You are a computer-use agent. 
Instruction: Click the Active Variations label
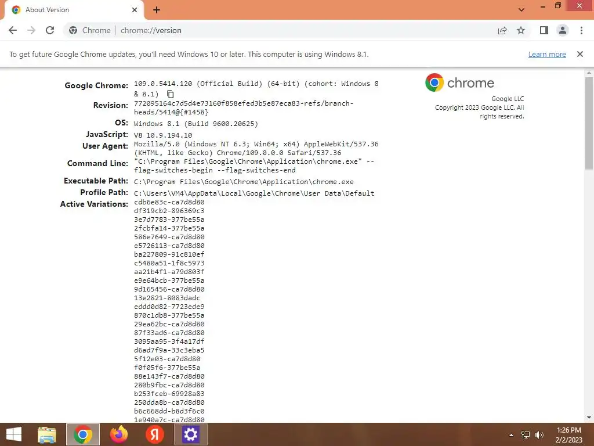point(94,204)
